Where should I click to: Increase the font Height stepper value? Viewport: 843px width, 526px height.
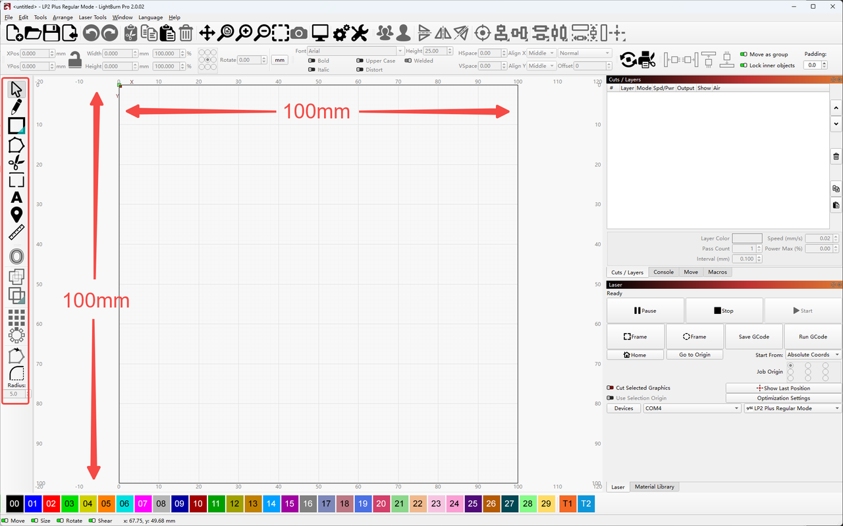click(x=450, y=49)
